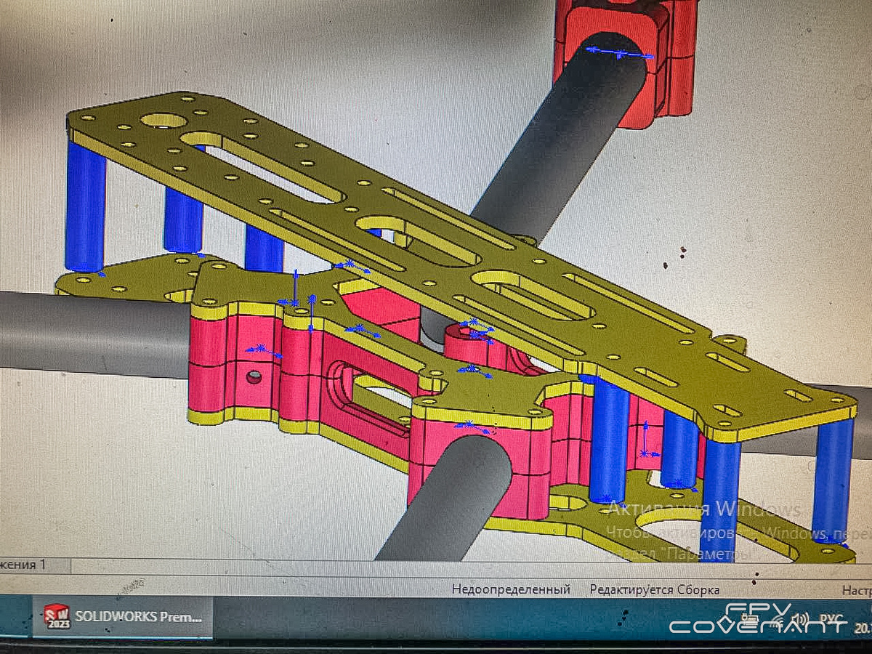Switch to the motion study tab ending in "жения 1"
The height and width of the screenshot is (654, 872).
pos(24,565)
